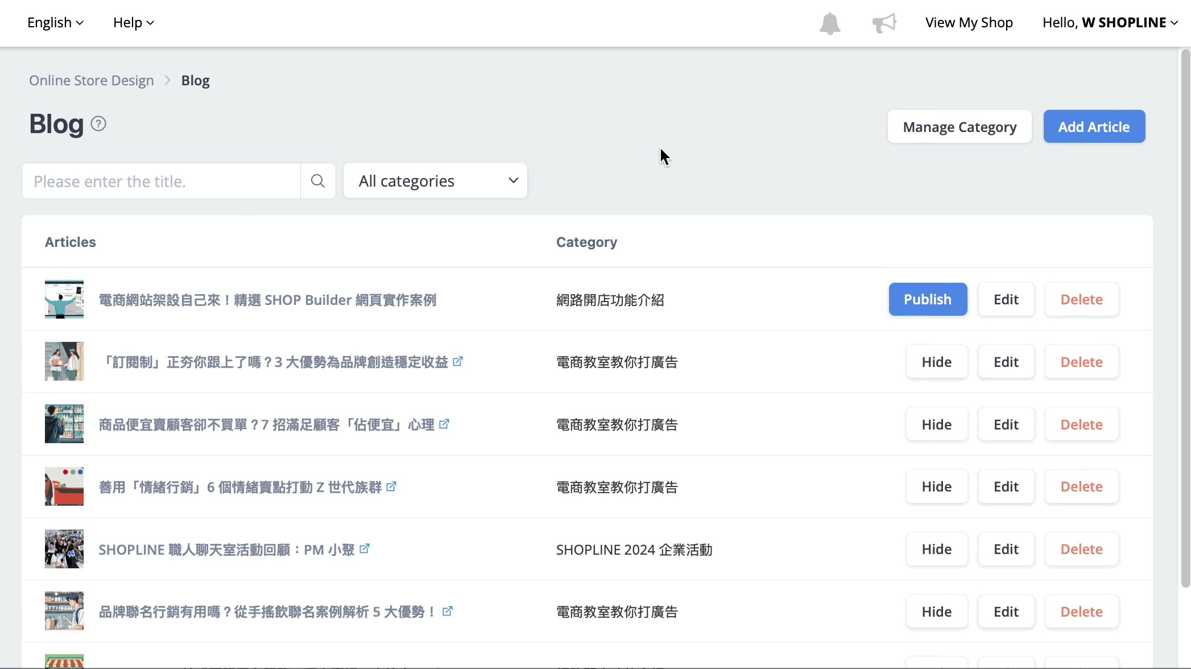This screenshot has width=1191, height=669.
Task: Click the search magnifier icon
Action: pyautogui.click(x=318, y=181)
